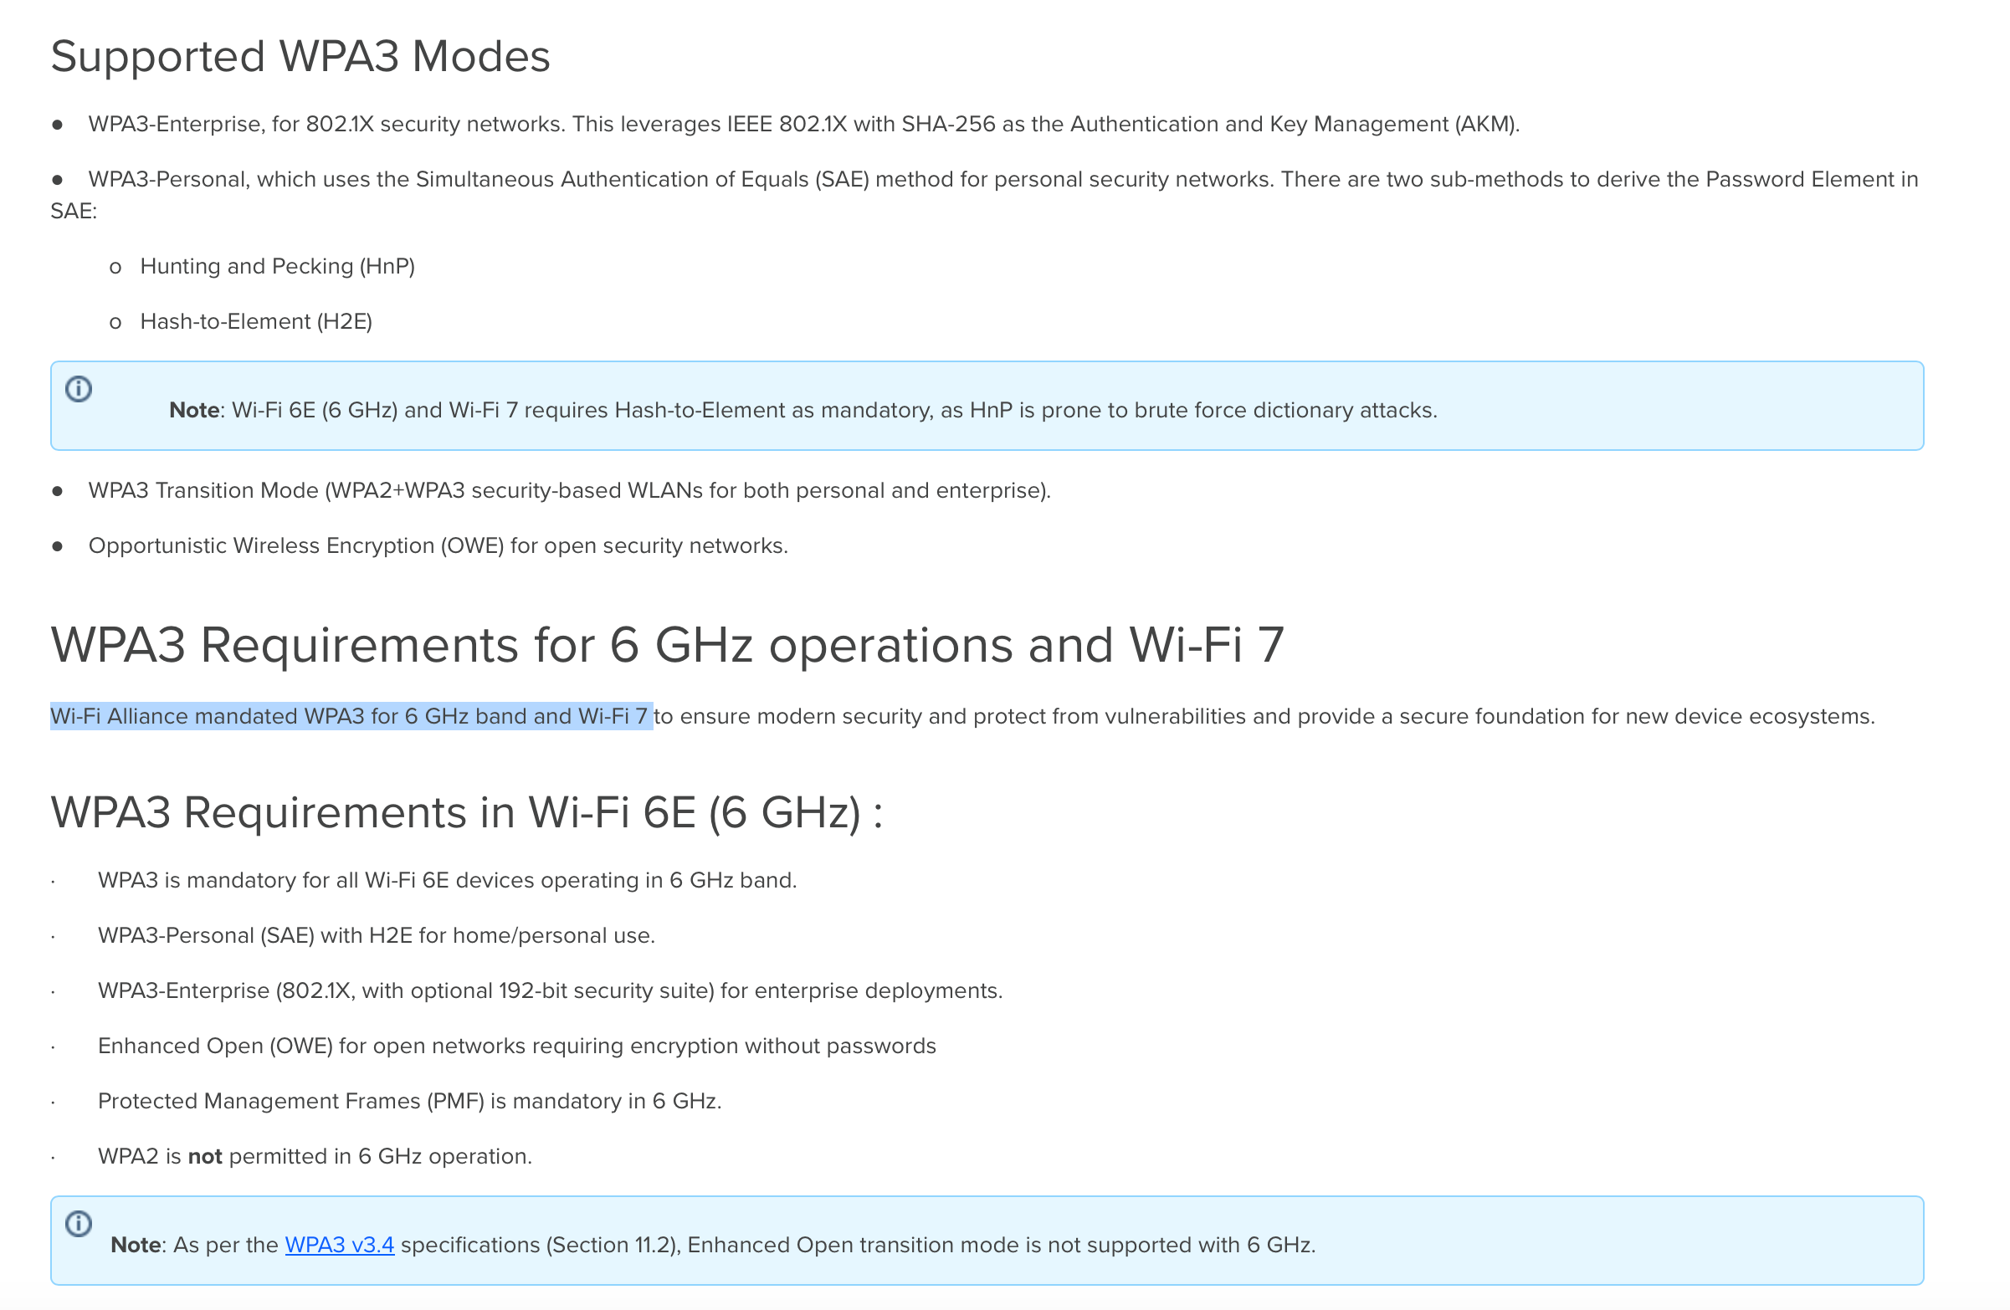Click the WPA3-Enterprise 802.1X SHA-256 bullet

(803, 125)
